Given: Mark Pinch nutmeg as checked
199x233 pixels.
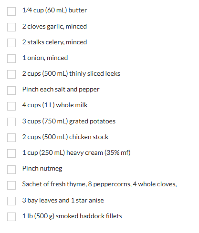Looking at the screenshot, I should (x=11, y=170).
